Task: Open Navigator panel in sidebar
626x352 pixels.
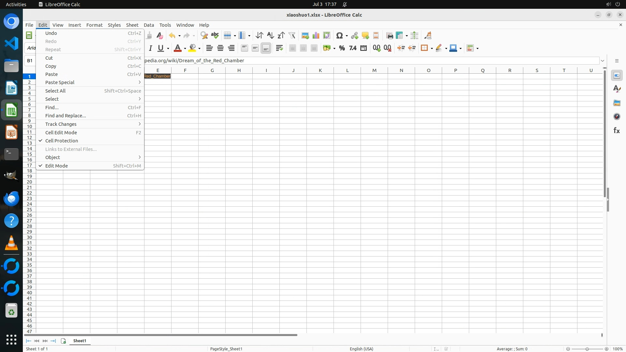Action: tap(617, 116)
